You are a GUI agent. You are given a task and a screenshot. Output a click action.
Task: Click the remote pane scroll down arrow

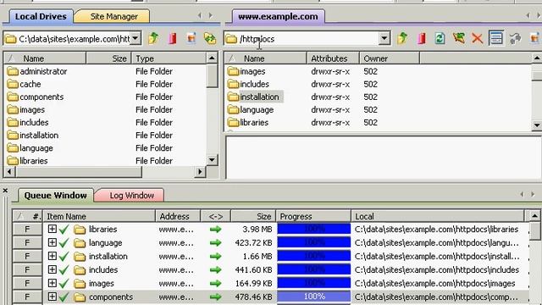(537, 125)
